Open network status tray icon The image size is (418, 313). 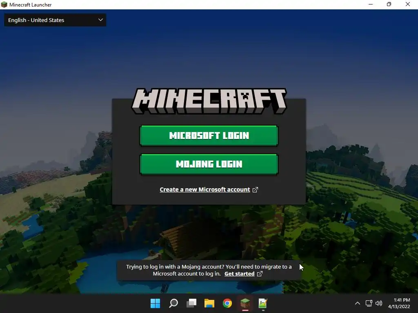coord(369,303)
